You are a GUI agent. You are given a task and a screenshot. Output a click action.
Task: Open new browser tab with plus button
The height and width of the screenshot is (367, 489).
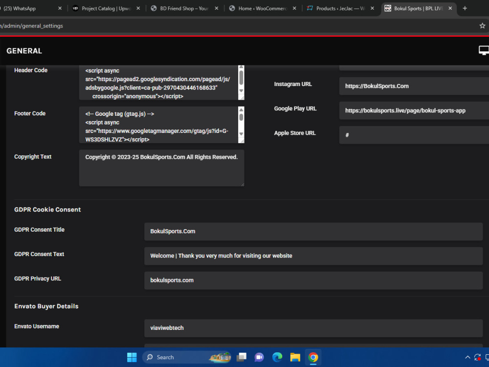click(465, 8)
